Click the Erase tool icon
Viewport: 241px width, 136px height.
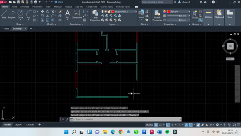[60, 12]
